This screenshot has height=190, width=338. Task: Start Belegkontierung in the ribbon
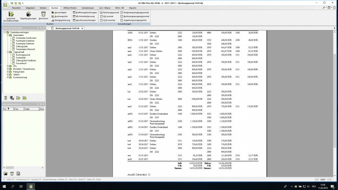[x=61, y=20]
